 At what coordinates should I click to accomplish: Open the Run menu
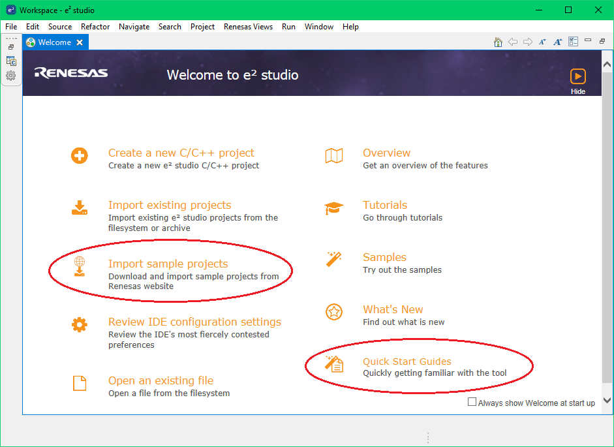(x=288, y=27)
